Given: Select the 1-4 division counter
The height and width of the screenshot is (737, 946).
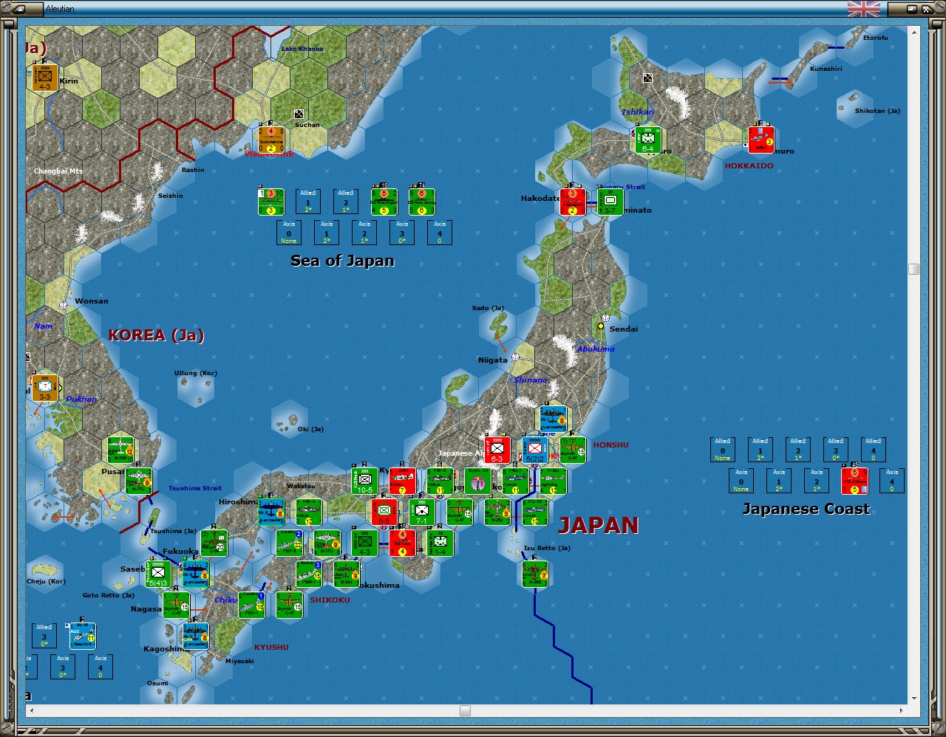Looking at the screenshot, I should pos(440,543).
